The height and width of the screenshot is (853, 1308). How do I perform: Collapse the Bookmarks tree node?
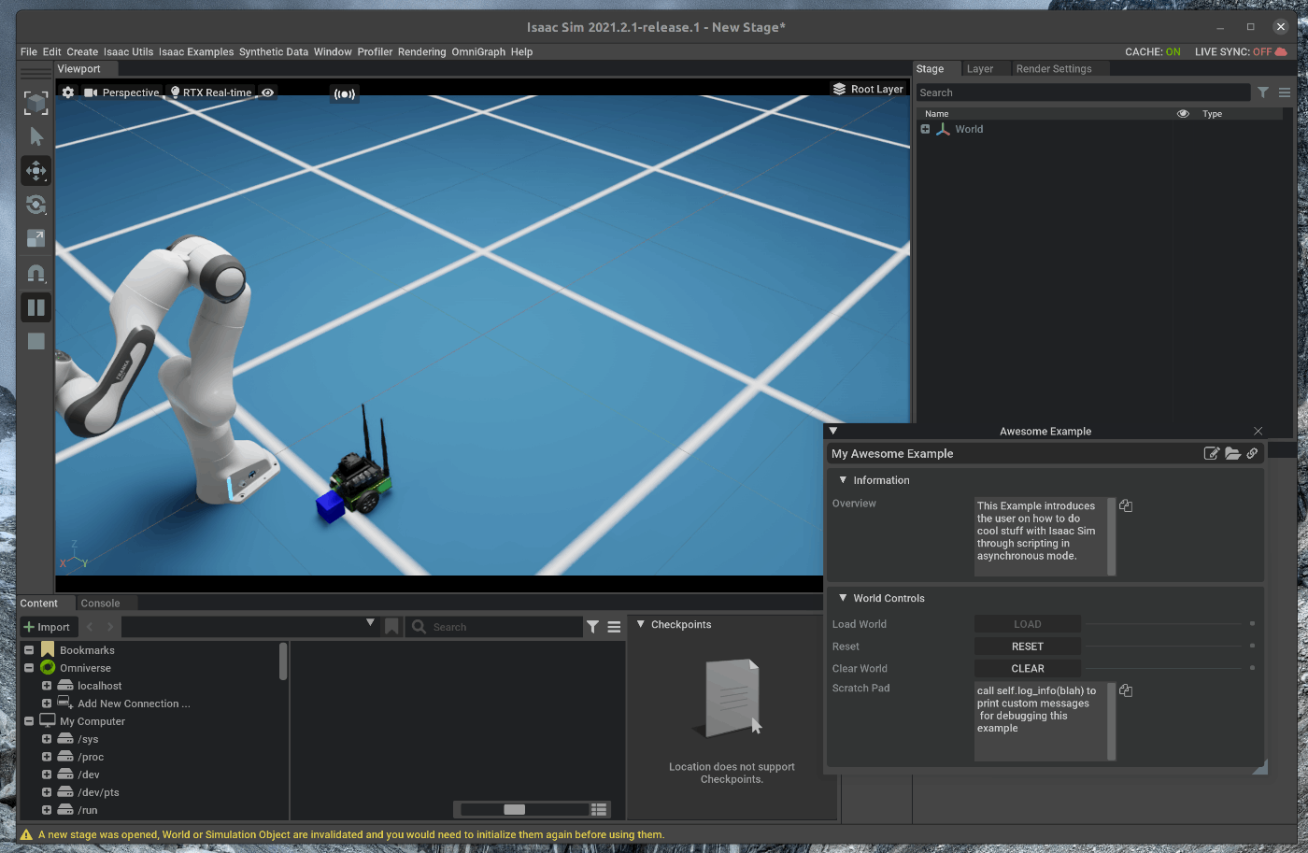pyautogui.click(x=29, y=650)
